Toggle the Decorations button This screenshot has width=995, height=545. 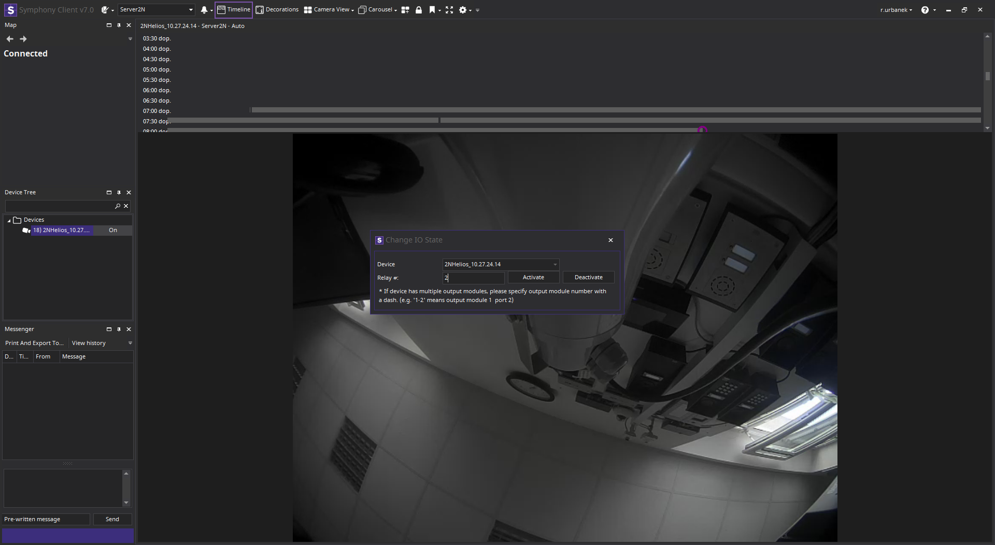coord(277,10)
